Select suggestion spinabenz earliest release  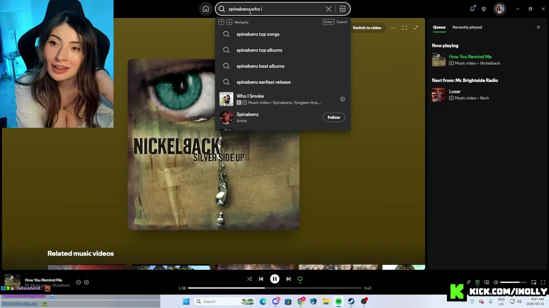283,82
